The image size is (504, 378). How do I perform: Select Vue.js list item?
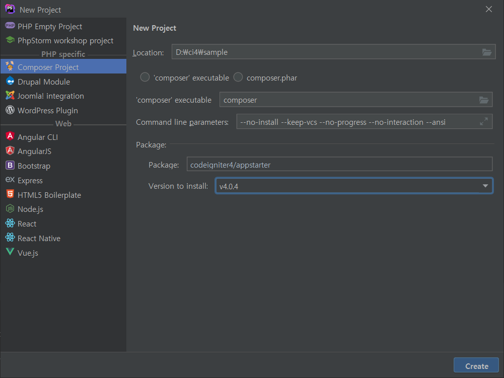(x=63, y=253)
